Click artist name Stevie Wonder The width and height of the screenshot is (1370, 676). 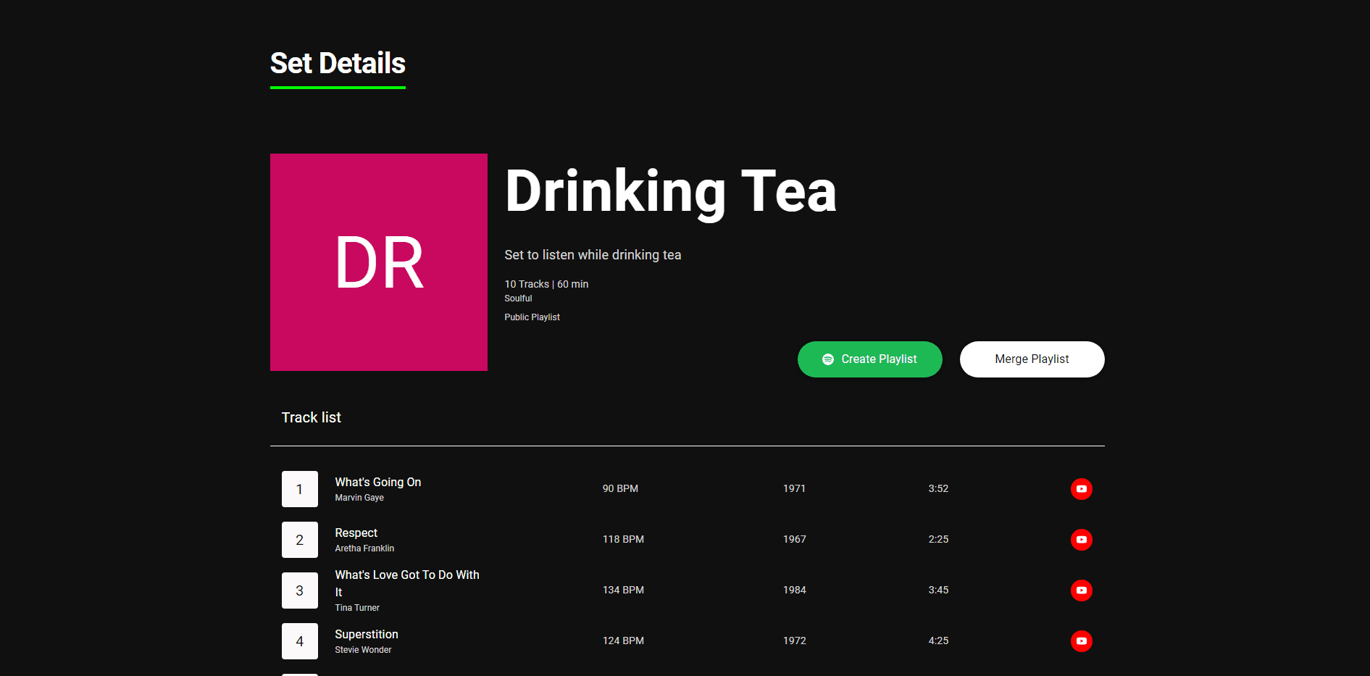(363, 650)
